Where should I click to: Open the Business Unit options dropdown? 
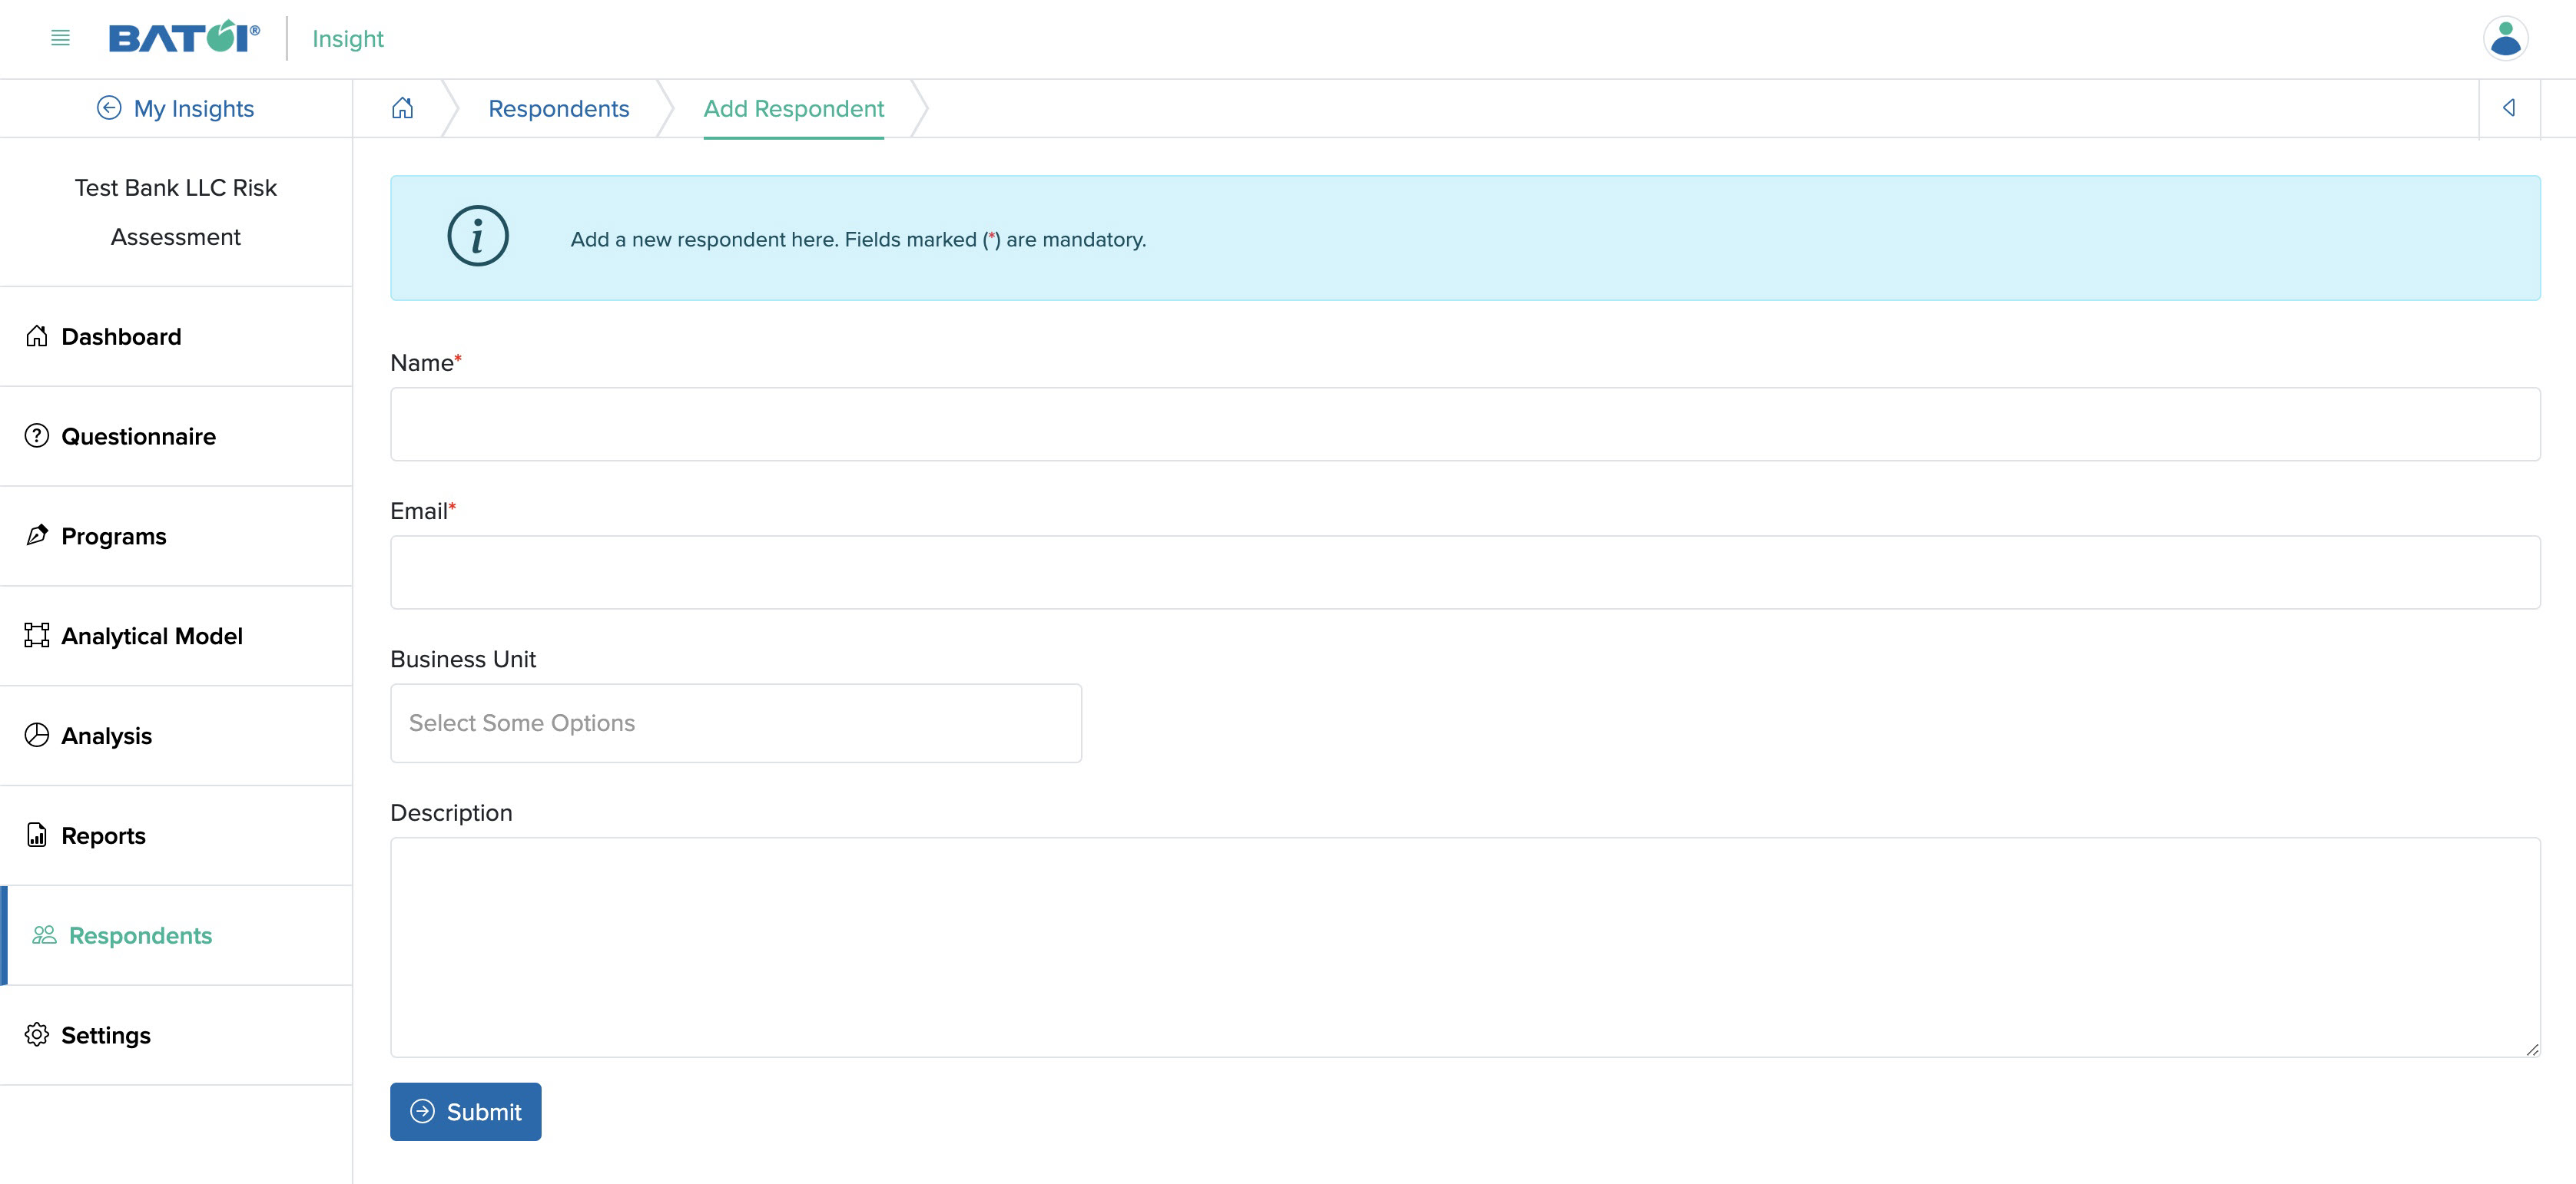tap(736, 723)
